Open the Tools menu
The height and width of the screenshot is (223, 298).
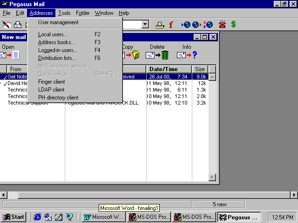64,13
